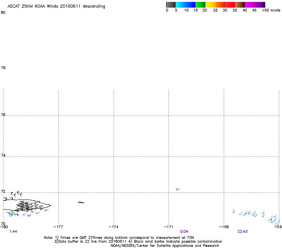Click the 72 latitude label
282x248 pixels.
tap(3, 191)
